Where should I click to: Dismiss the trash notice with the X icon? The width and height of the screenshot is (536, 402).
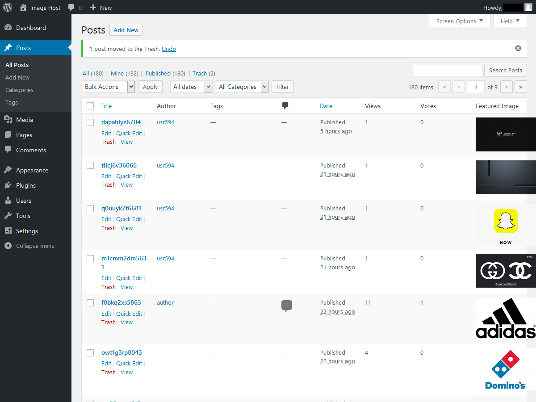click(x=518, y=48)
